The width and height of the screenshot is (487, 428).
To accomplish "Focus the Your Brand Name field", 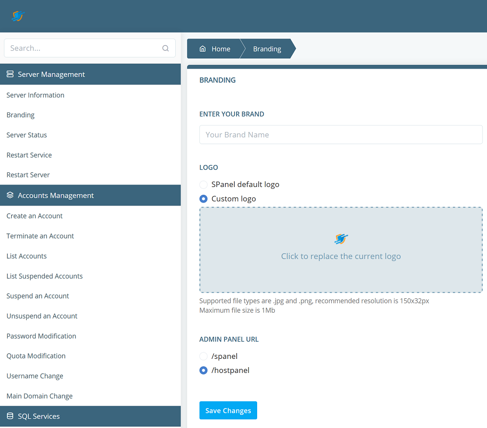I will [x=341, y=134].
